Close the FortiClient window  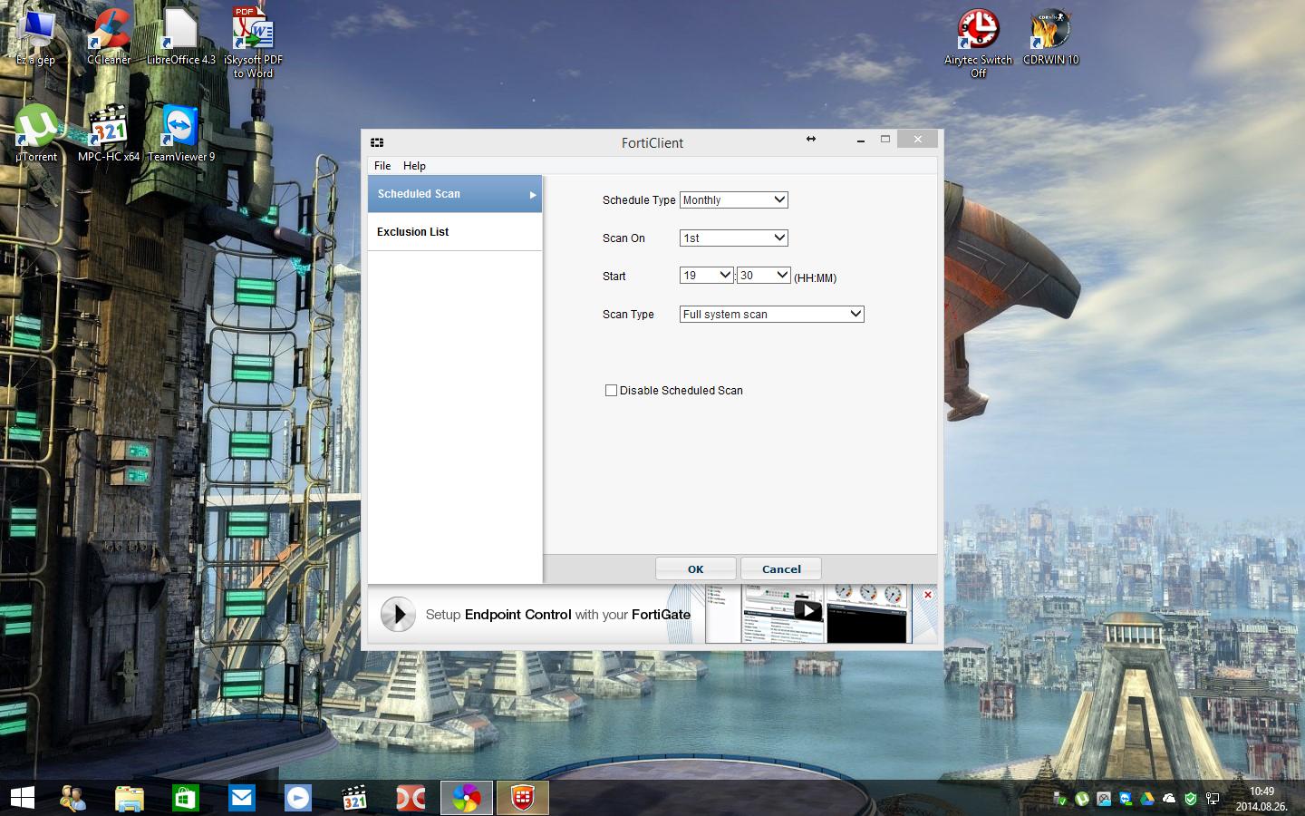(917, 140)
